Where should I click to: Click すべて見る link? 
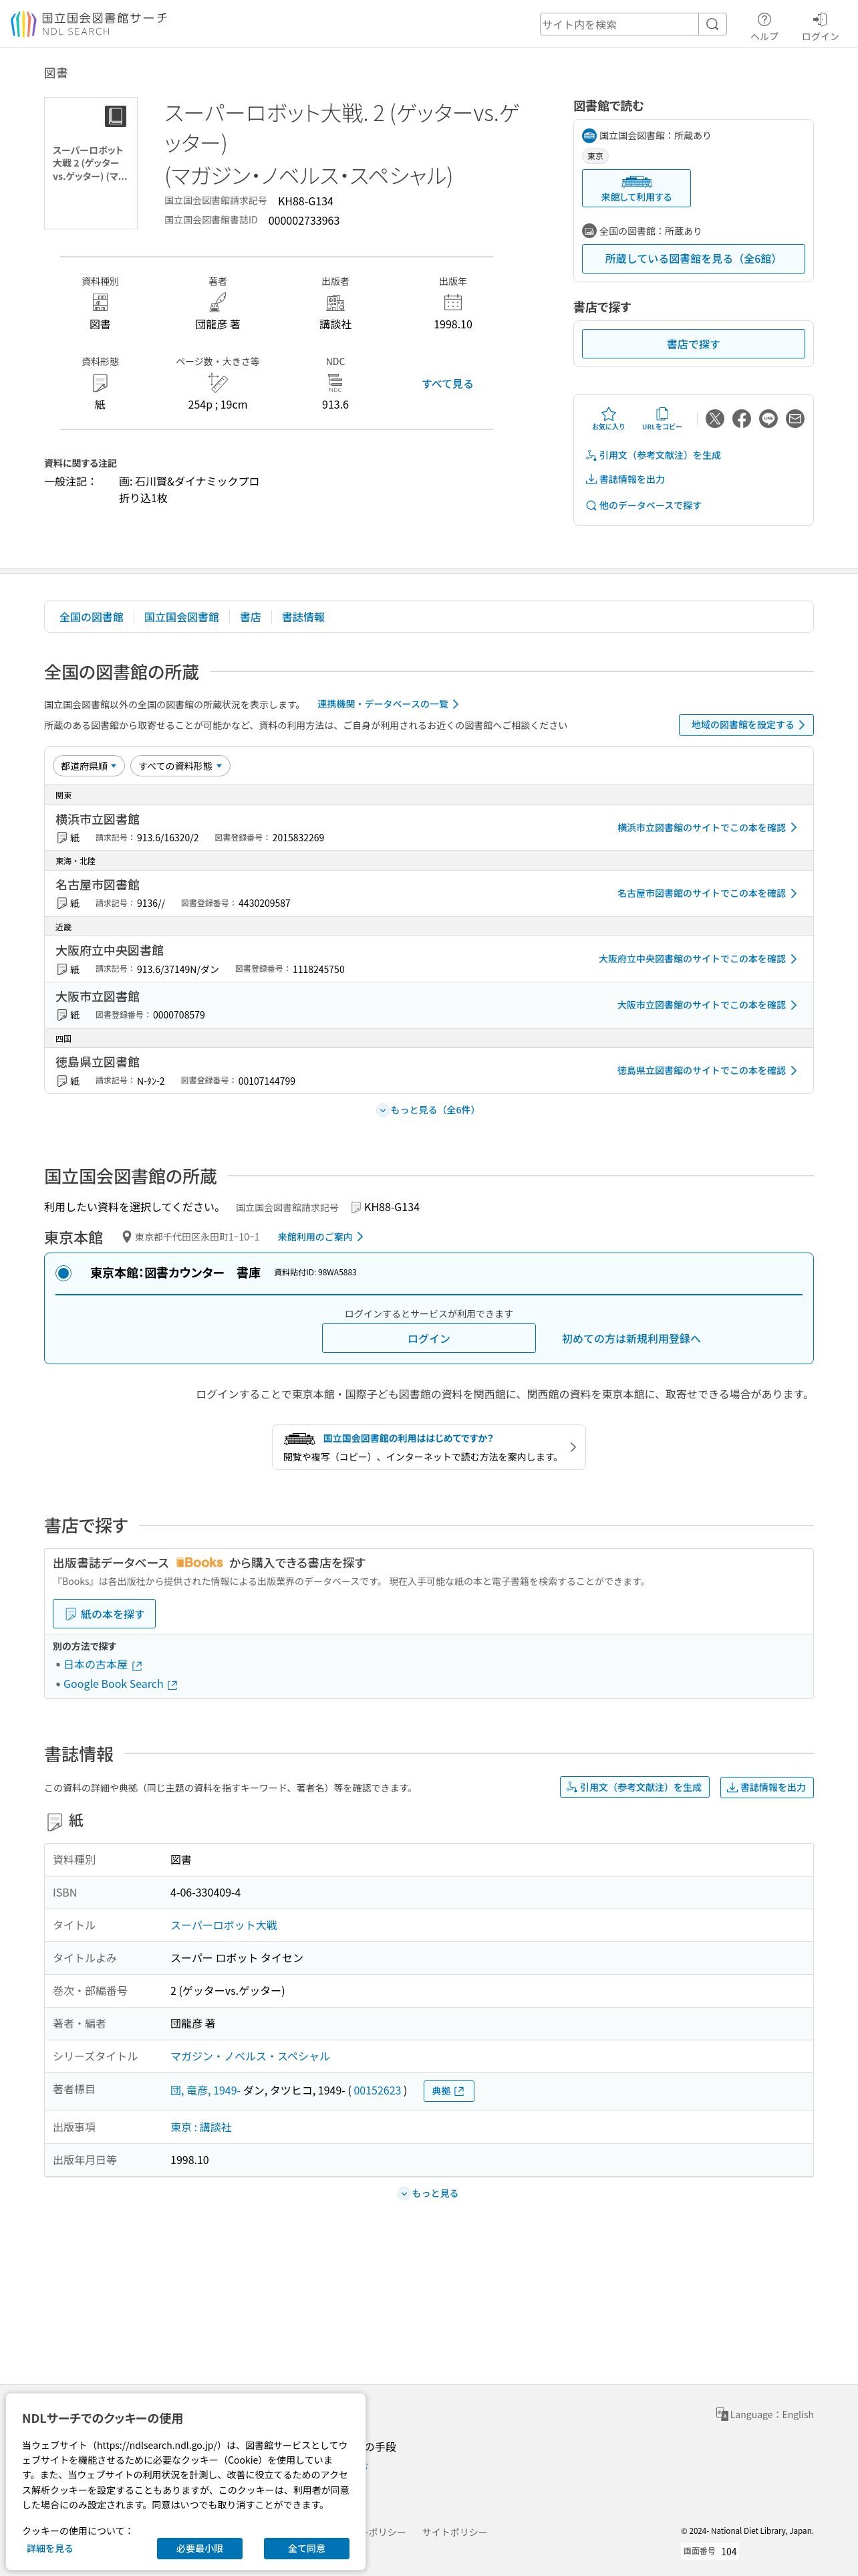tap(448, 384)
